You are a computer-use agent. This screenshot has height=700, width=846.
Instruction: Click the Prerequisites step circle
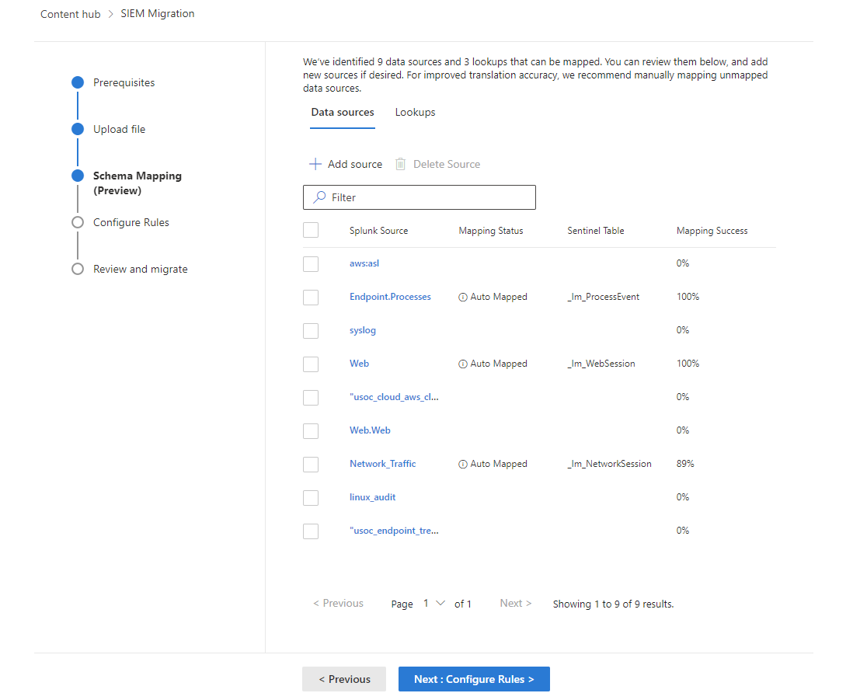[78, 82]
